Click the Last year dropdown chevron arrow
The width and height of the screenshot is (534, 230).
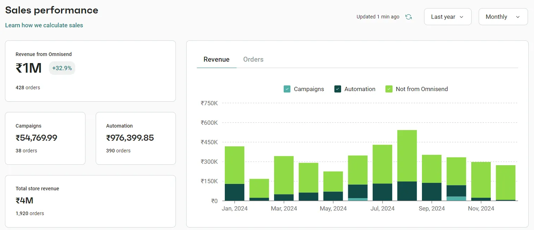(461, 17)
